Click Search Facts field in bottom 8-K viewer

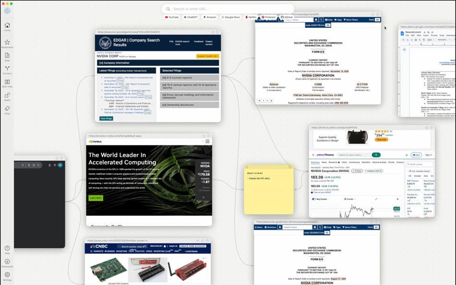[x=297, y=227]
